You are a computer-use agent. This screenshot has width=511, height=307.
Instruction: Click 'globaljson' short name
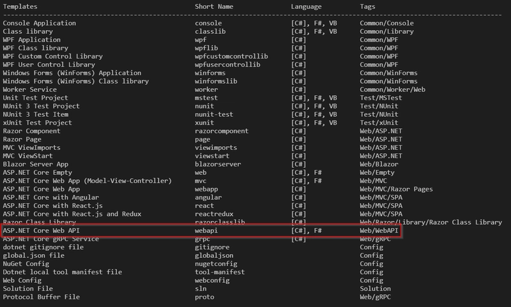click(x=214, y=255)
